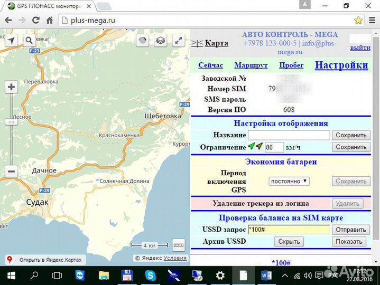Click the scrollbar down arrow
This screenshot has width=380, height=285.
376,262
